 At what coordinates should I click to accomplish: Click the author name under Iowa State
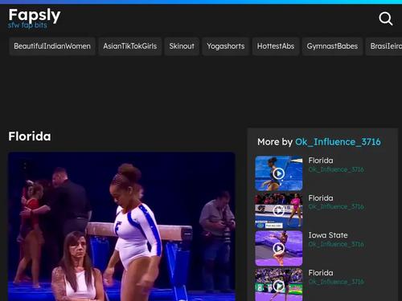336,244
